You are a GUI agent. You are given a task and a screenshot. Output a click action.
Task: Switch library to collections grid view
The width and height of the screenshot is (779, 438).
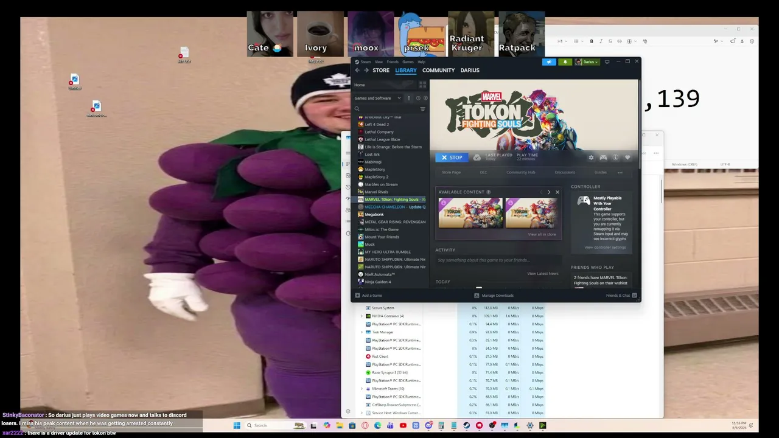423,85
